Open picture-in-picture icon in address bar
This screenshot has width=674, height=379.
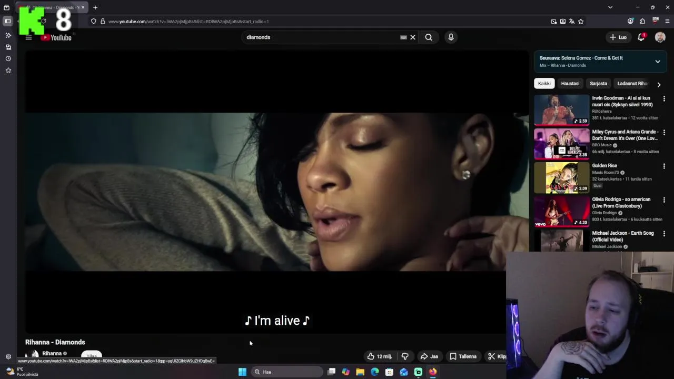(x=553, y=22)
